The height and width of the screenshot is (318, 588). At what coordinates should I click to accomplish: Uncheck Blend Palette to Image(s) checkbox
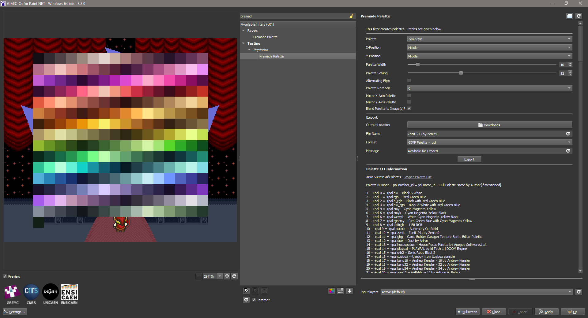pos(409,108)
